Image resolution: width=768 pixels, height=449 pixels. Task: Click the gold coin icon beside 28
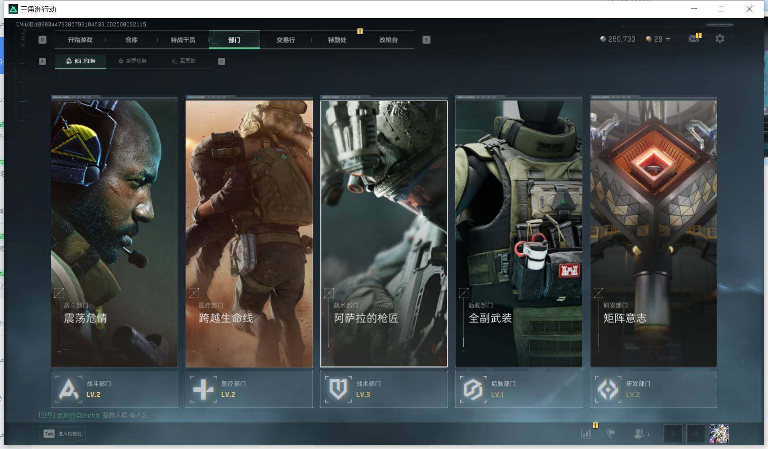point(648,39)
